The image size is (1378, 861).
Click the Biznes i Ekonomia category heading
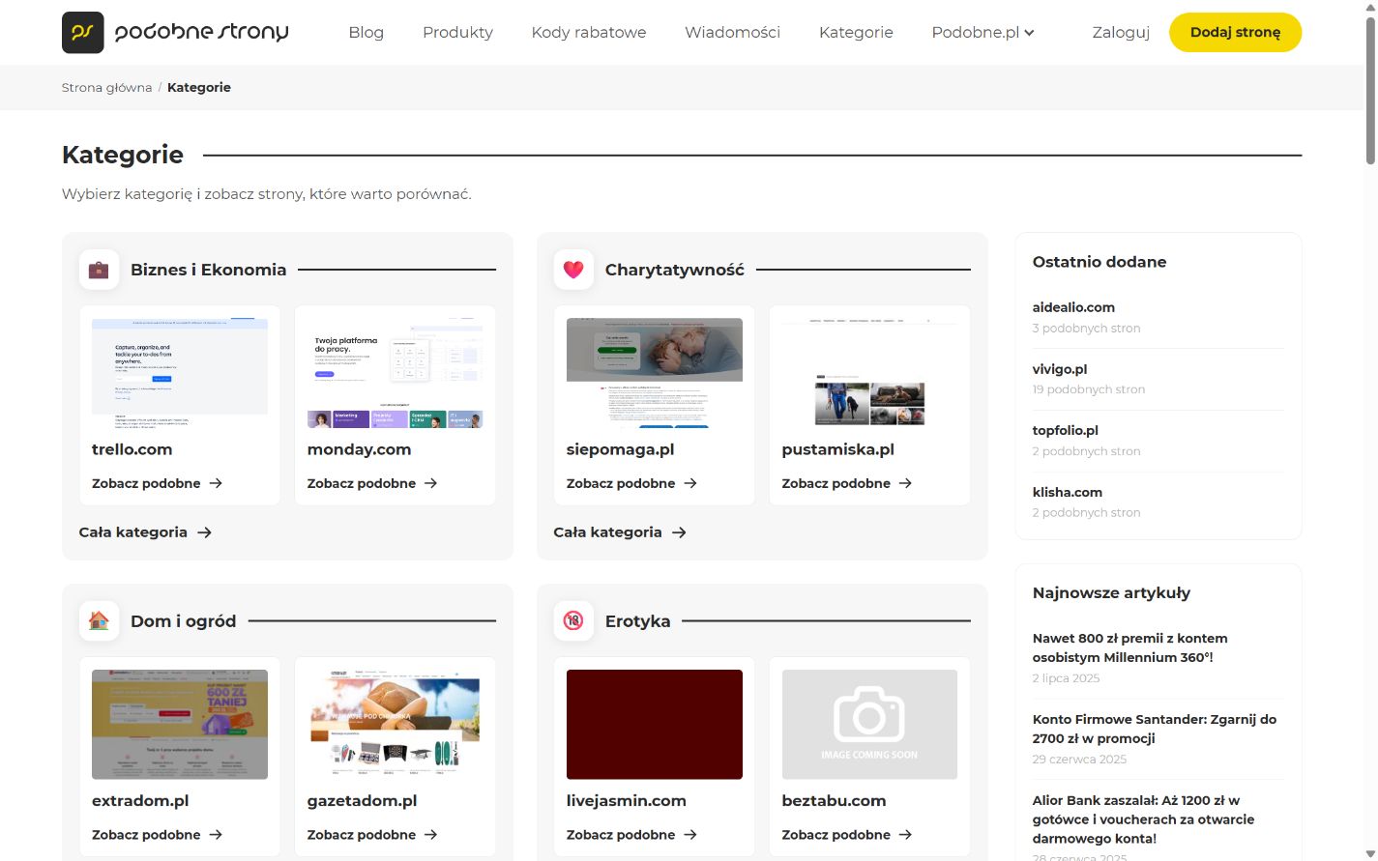209,270
